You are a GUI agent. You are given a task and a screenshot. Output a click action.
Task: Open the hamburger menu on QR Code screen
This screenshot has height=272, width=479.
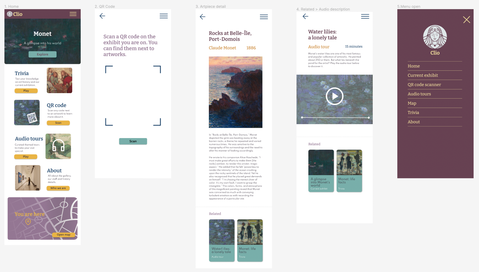tap(164, 16)
